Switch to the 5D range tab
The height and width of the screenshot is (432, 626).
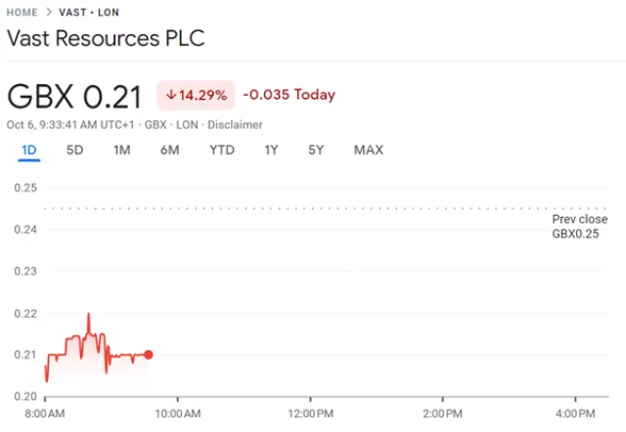(74, 150)
